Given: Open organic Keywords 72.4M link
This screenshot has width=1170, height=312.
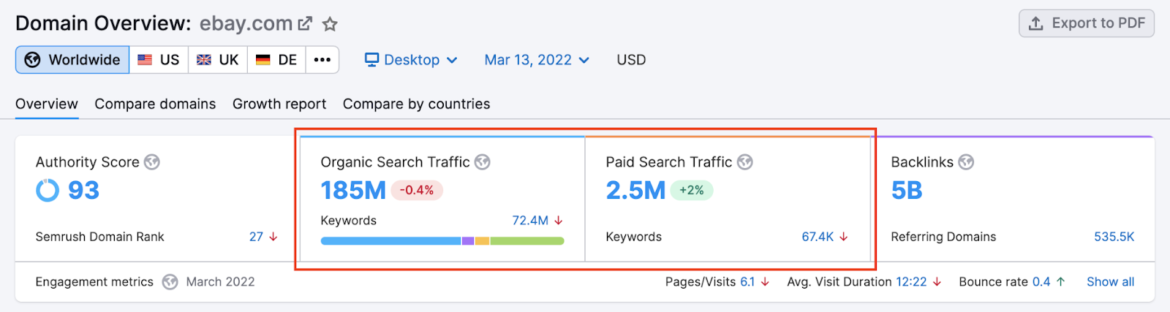Looking at the screenshot, I should [x=530, y=221].
